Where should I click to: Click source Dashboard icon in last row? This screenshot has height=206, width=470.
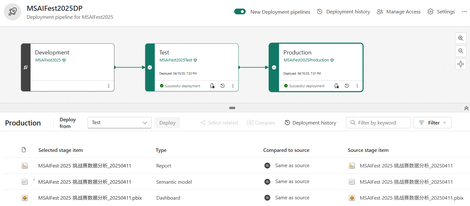click(352, 198)
